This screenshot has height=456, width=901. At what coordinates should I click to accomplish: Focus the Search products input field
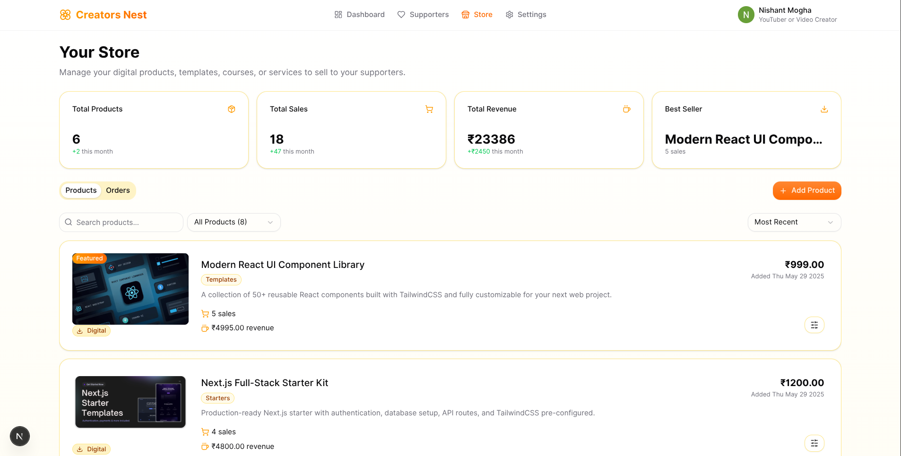tap(121, 222)
